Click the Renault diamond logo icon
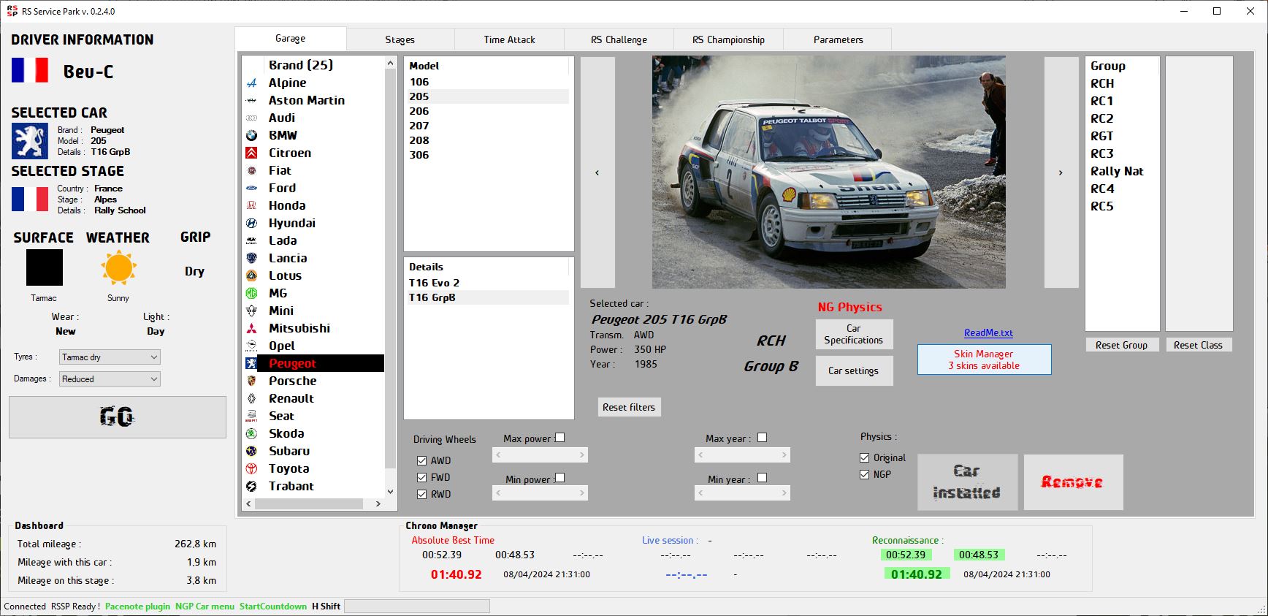 point(251,398)
